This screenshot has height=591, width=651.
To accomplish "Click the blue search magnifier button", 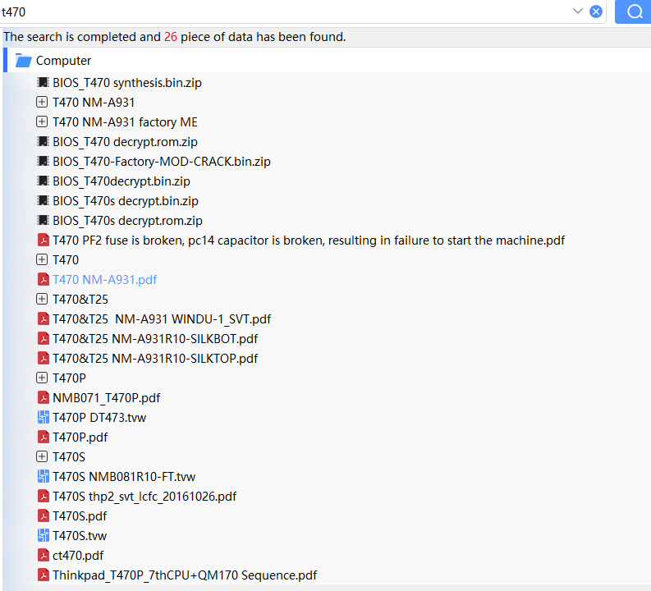I will (x=633, y=11).
